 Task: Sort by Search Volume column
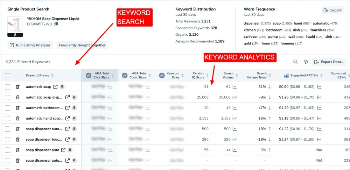(x=237, y=76)
